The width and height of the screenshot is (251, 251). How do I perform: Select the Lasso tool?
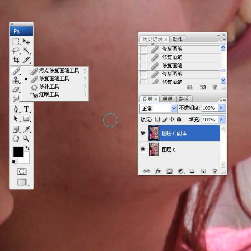[16, 51]
